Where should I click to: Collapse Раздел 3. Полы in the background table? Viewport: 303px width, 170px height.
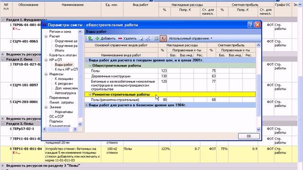(2, 124)
